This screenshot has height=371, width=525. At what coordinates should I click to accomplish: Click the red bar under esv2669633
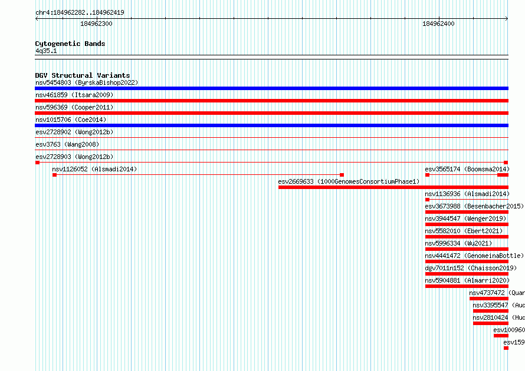[x=393, y=187]
